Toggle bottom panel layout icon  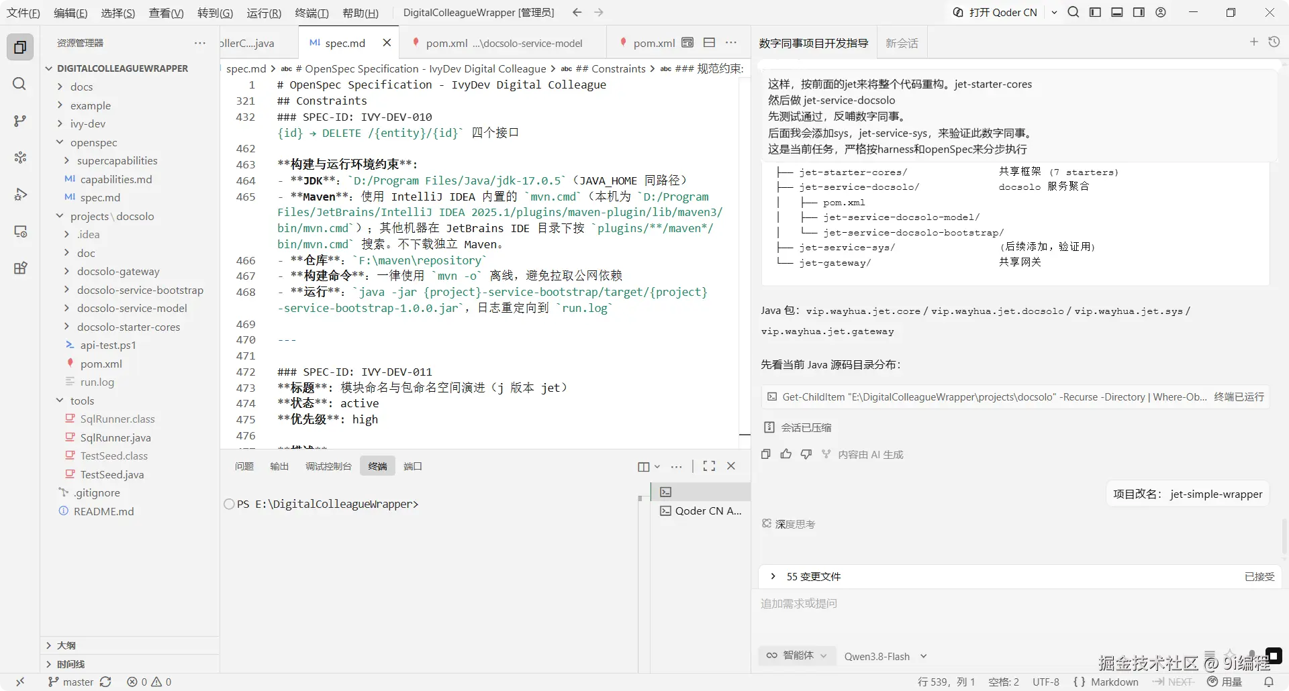pos(1117,12)
